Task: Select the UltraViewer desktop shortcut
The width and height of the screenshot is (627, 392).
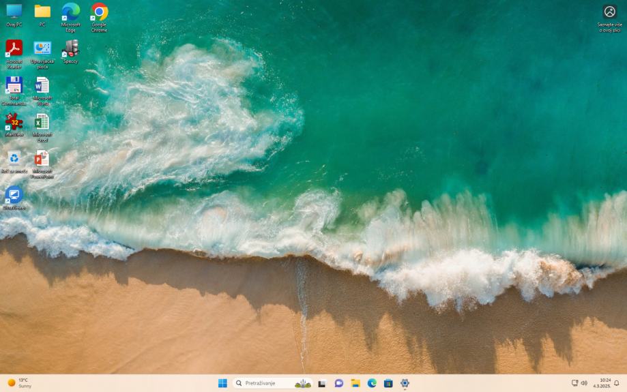Action: [14, 198]
